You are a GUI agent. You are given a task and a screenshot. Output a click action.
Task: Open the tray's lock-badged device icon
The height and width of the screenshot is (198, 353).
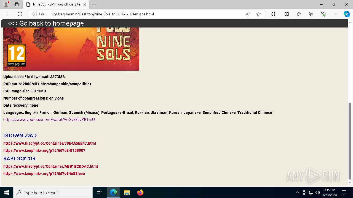click(304, 193)
